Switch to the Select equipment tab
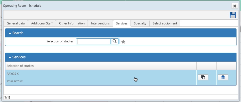 (165, 23)
